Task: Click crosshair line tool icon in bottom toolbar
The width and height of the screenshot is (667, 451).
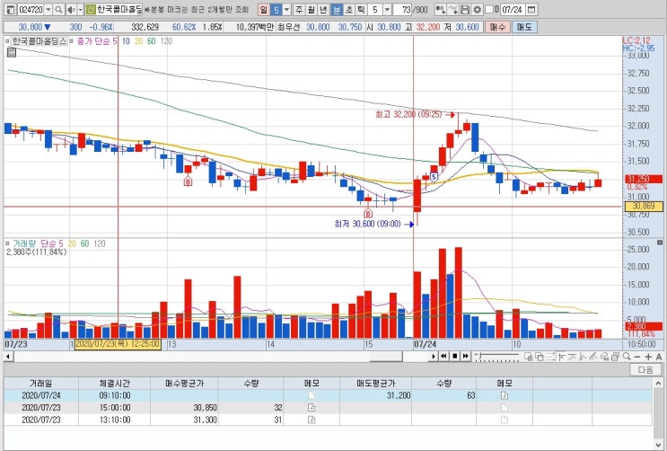Action: point(561,357)
